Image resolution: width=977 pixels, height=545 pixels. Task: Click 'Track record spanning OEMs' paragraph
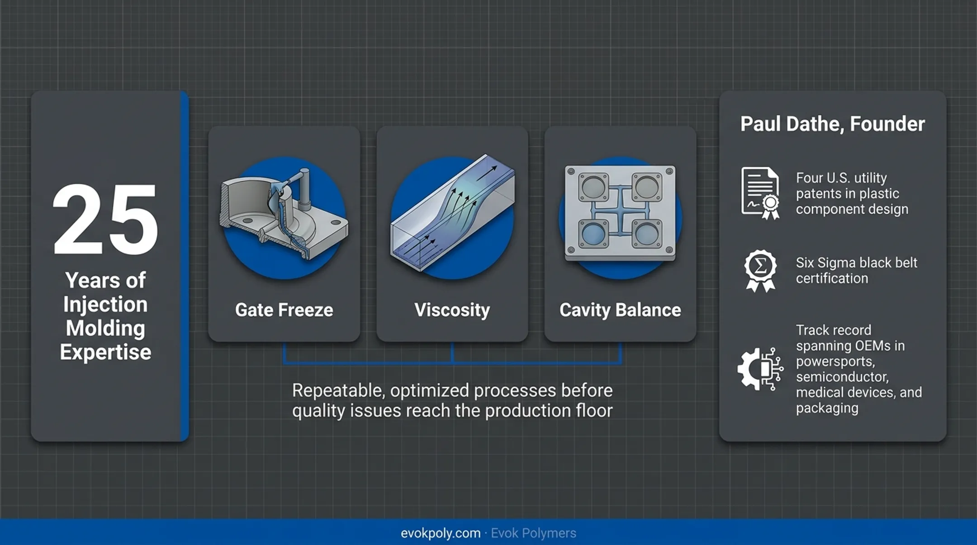(859, 369)
